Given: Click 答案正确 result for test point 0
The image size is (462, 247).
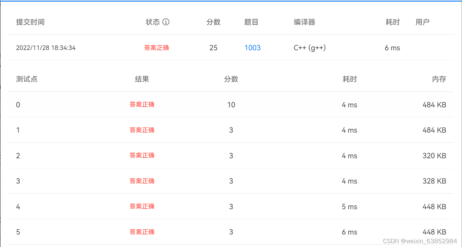Looking at the screenshot, I should [x=142, y=104].
